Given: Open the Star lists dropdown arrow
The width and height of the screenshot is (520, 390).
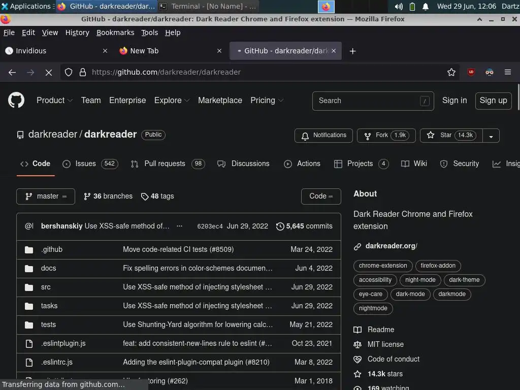Looking at the screenshot, I should pyautogui.click(x=491, y=136).
